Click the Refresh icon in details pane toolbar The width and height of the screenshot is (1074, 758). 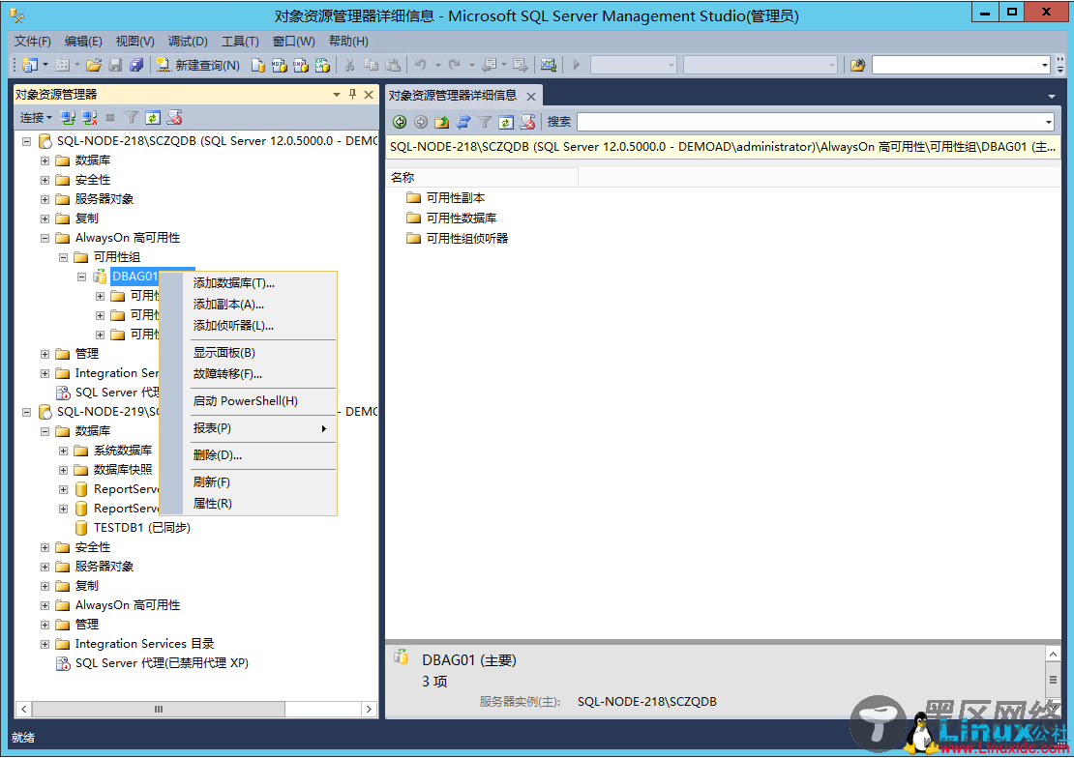[x=505, y=122]
